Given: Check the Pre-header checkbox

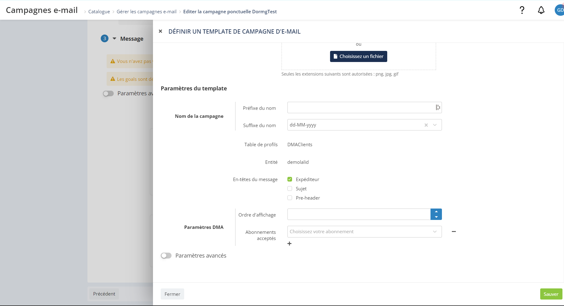Looking at the screenshot, I should click(290, 198).
